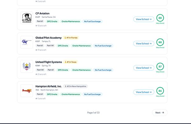The height and width of the screenshot is (124, 191).
Task: Click Hampton Airfield score circle 86
Action: (160, 91)
